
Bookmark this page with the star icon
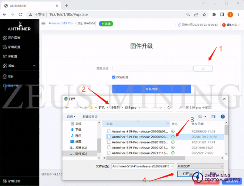tap(204, 15)
